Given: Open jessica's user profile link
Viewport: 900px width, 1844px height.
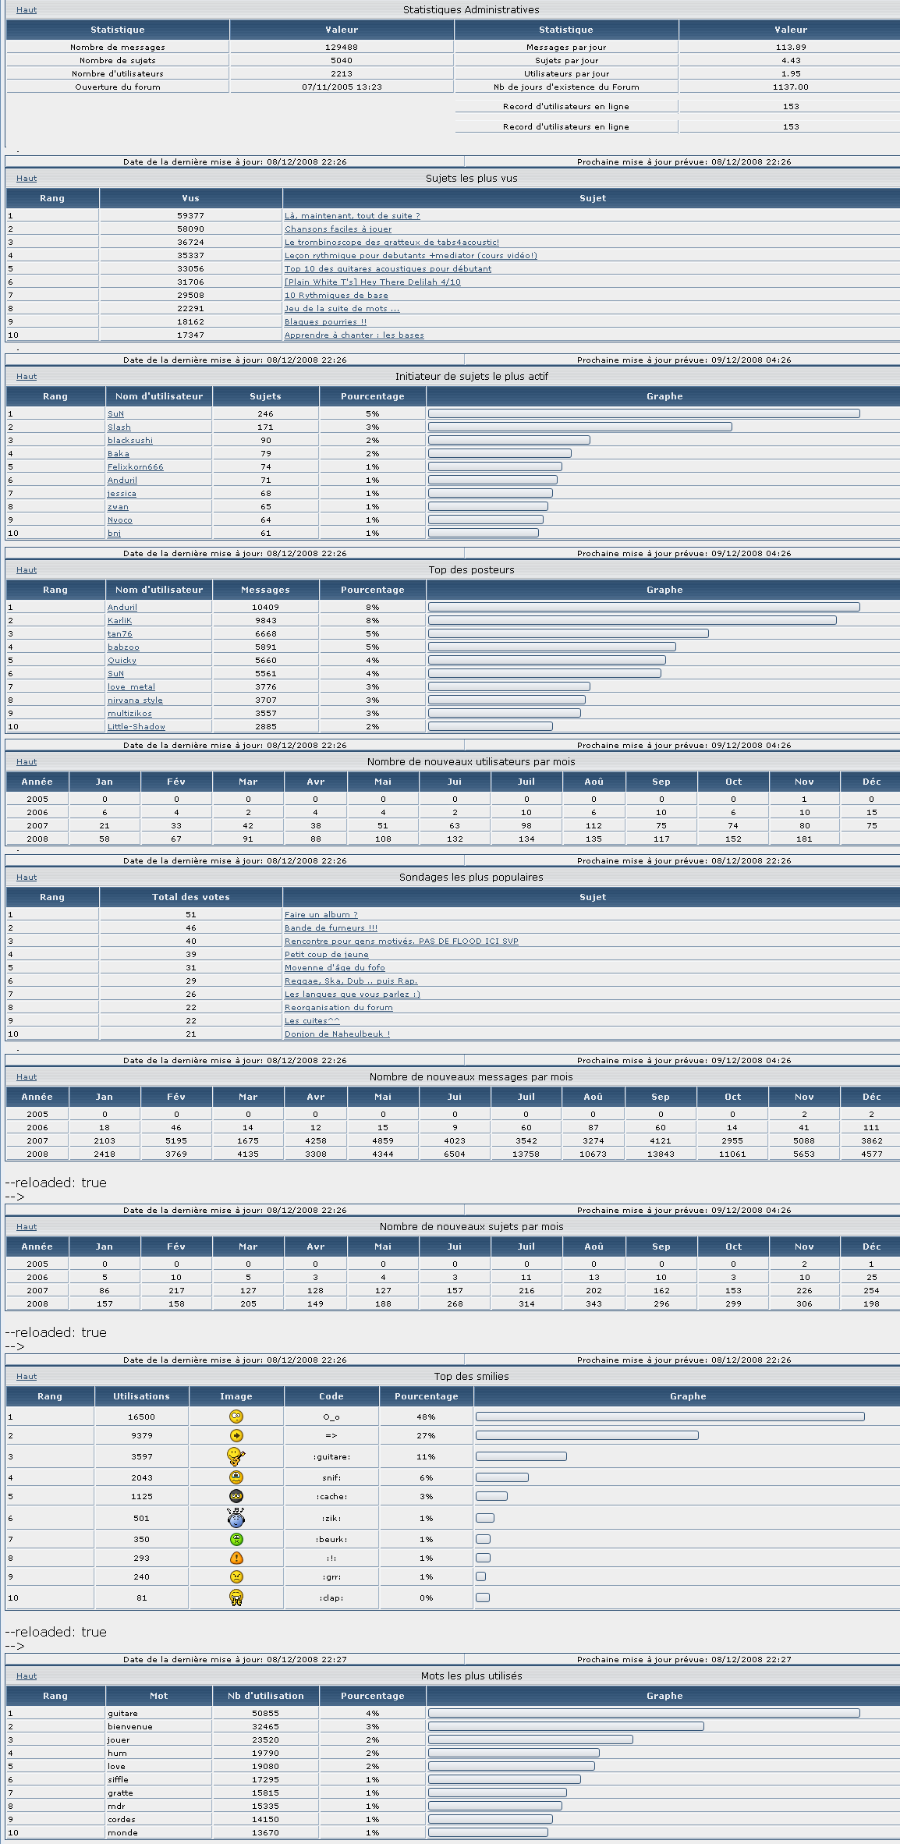Looking at the screenshot, I should click(122, 494).
